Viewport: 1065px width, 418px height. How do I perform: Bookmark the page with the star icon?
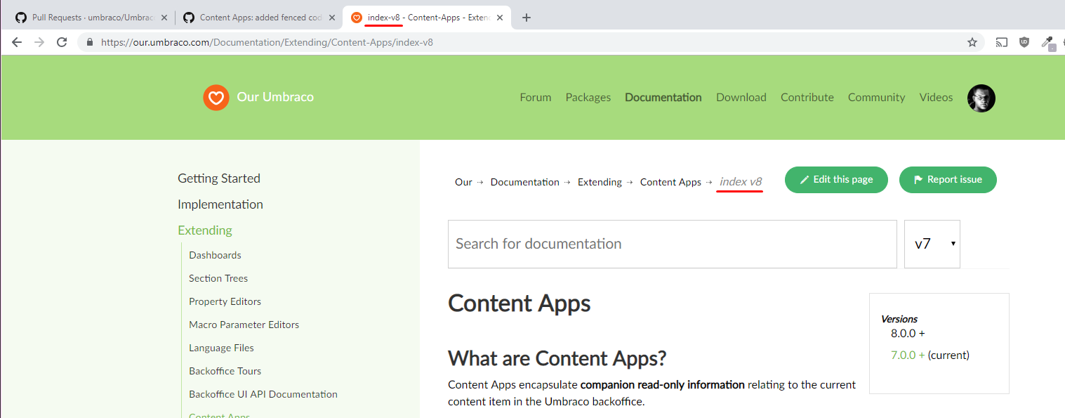coord(973,41)
